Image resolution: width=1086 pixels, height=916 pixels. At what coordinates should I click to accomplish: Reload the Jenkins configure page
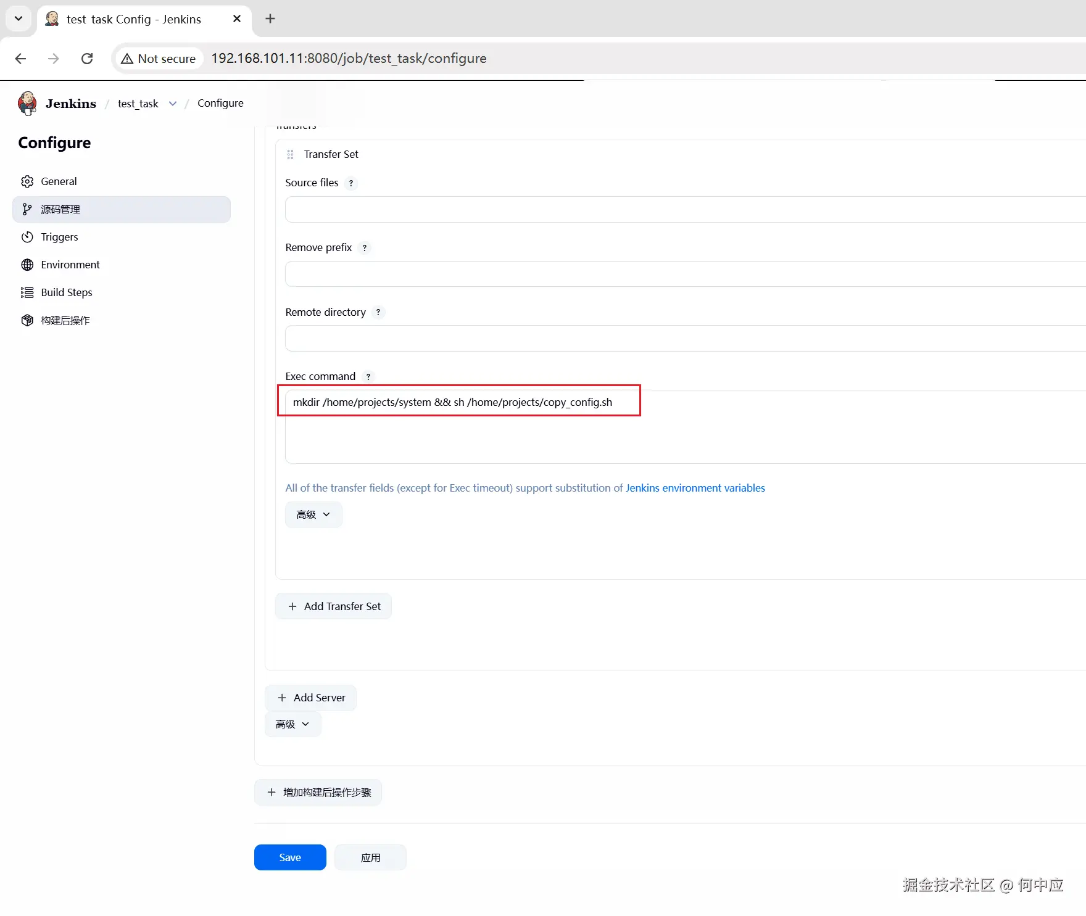tap(87, 59)
